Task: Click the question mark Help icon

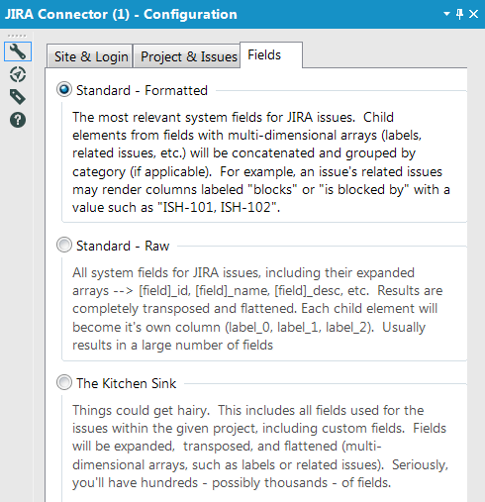Action: [x=18, y=120]
